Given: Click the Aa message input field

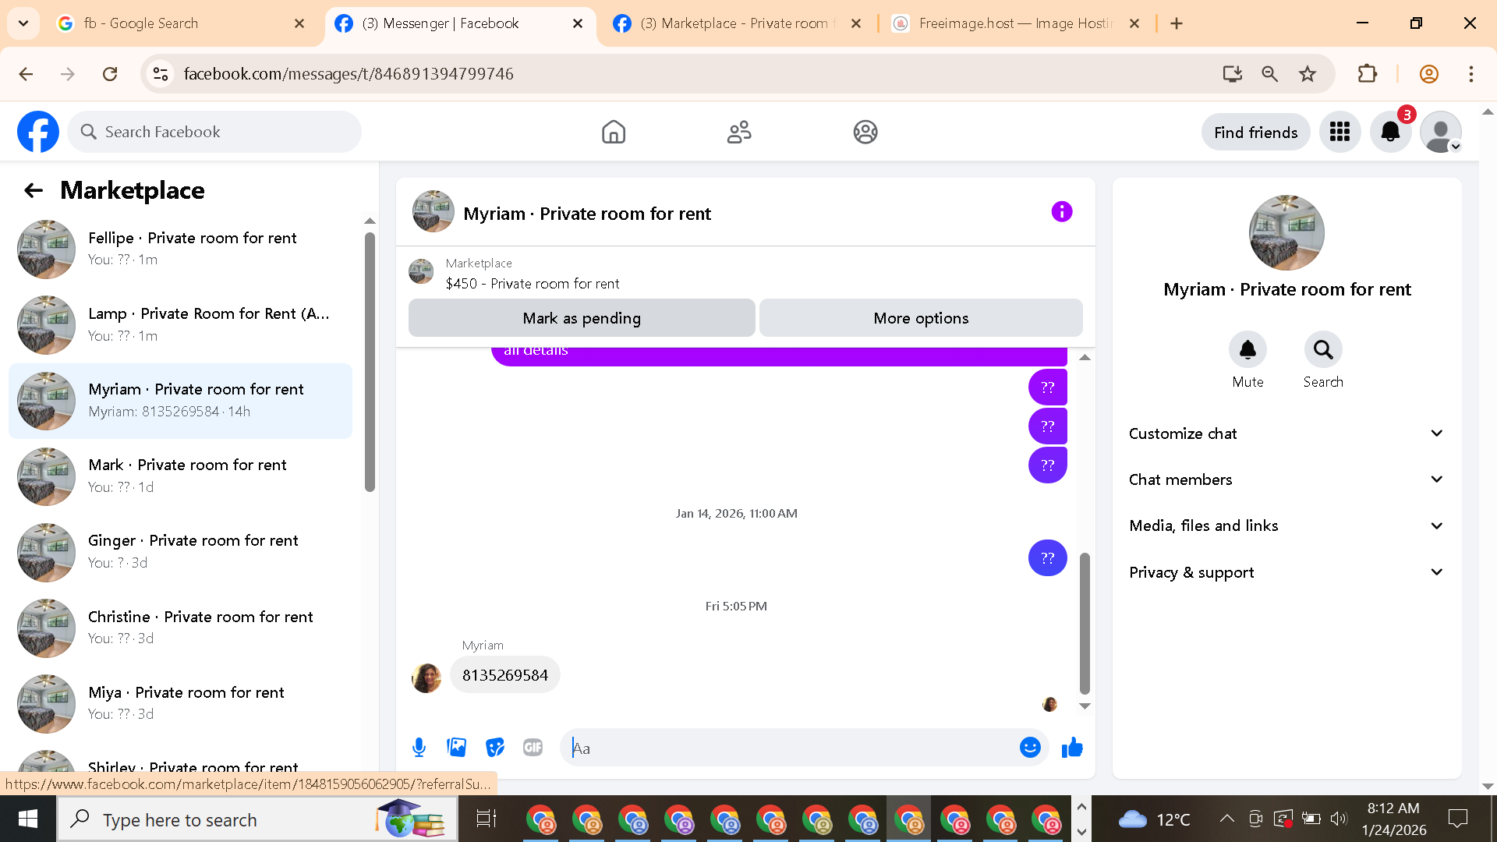Looking at the screenshot, I should pyautogui.click(x=787, y=748).
